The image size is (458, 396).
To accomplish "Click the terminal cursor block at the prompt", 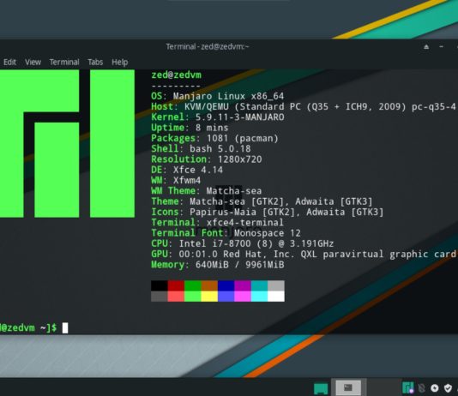I will (65, 328).
